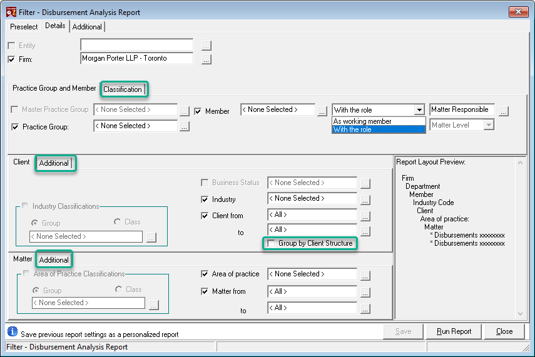
Task: Uncheck the Firm checkbox
Action: point(12,59)
